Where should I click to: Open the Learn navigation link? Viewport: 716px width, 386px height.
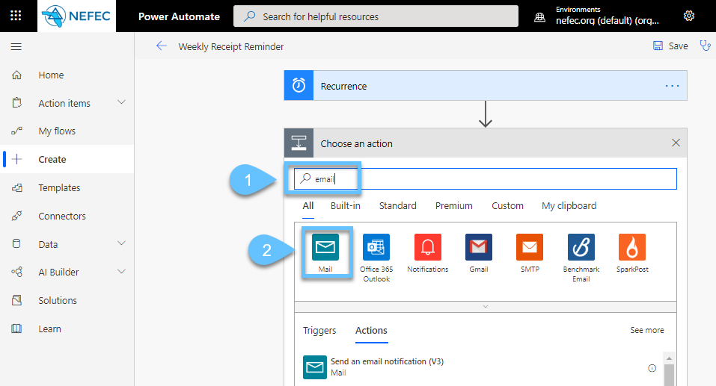49,329
